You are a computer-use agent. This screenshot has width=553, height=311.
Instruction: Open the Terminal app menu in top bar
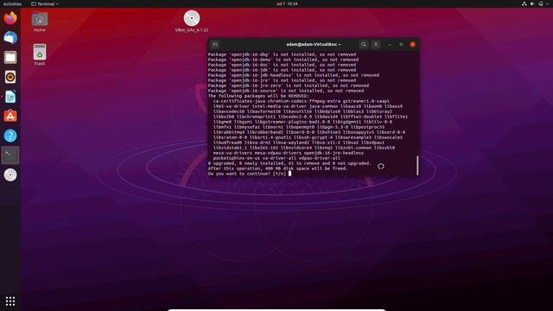click(45, 3)
